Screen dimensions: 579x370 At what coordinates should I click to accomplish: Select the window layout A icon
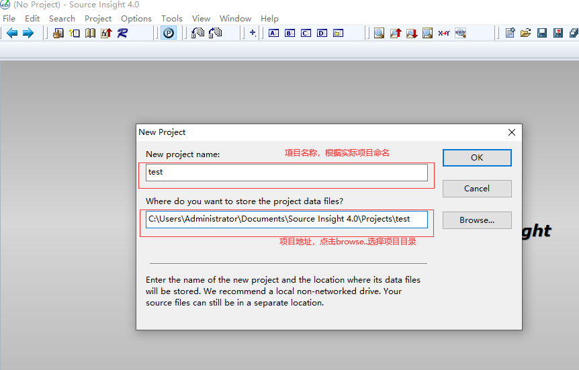coord(273,33)
